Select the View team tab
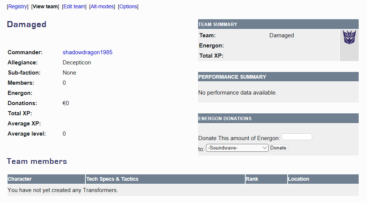This screenshot has width=367, height=203. [45, 6]
